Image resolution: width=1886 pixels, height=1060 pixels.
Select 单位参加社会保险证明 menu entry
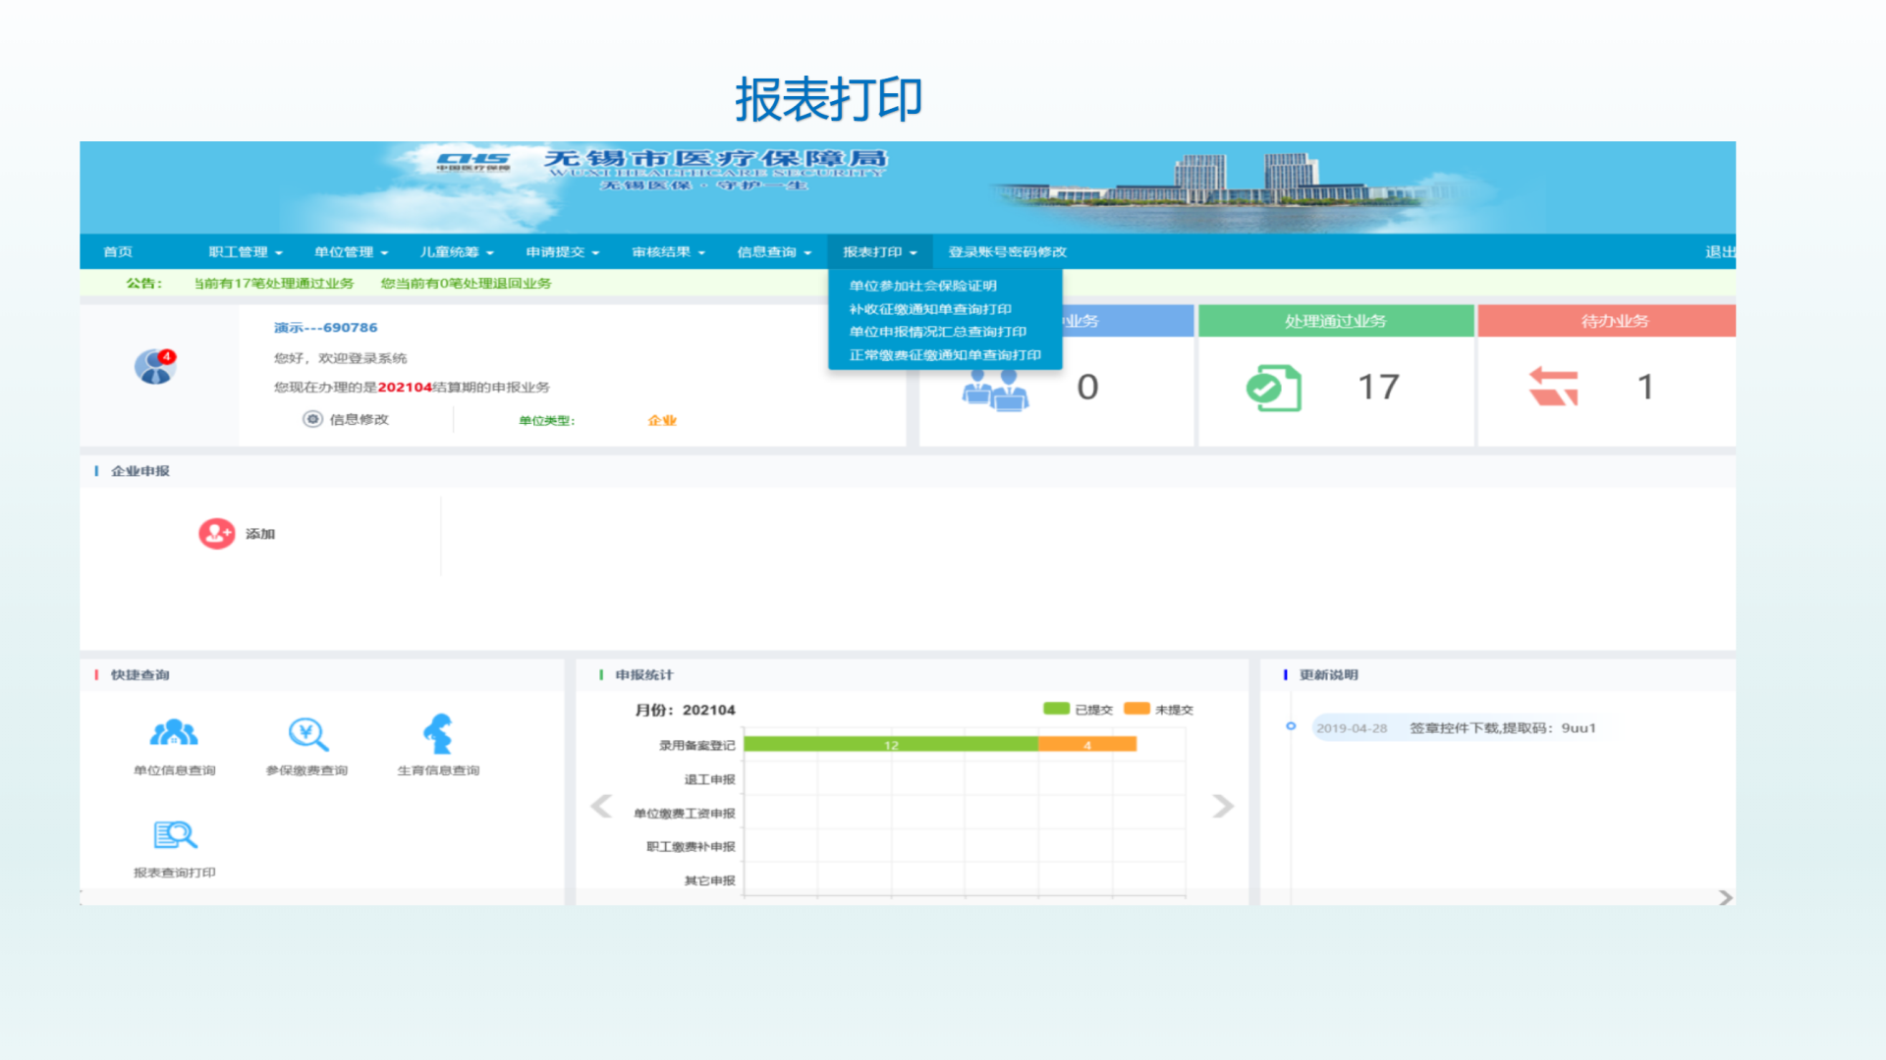(922, 286)
